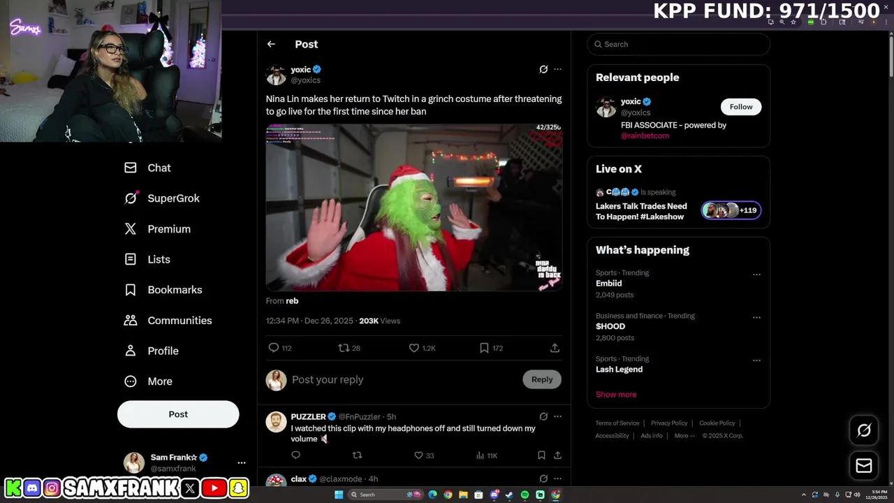Repost PUZZLER's comment

point(357,455)
